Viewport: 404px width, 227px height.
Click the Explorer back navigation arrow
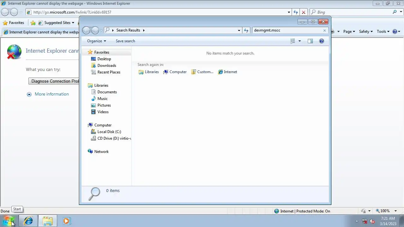point(86,30)
